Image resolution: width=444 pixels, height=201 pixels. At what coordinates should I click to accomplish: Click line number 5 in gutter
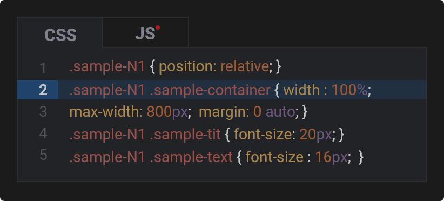click(x=43, y=155)
